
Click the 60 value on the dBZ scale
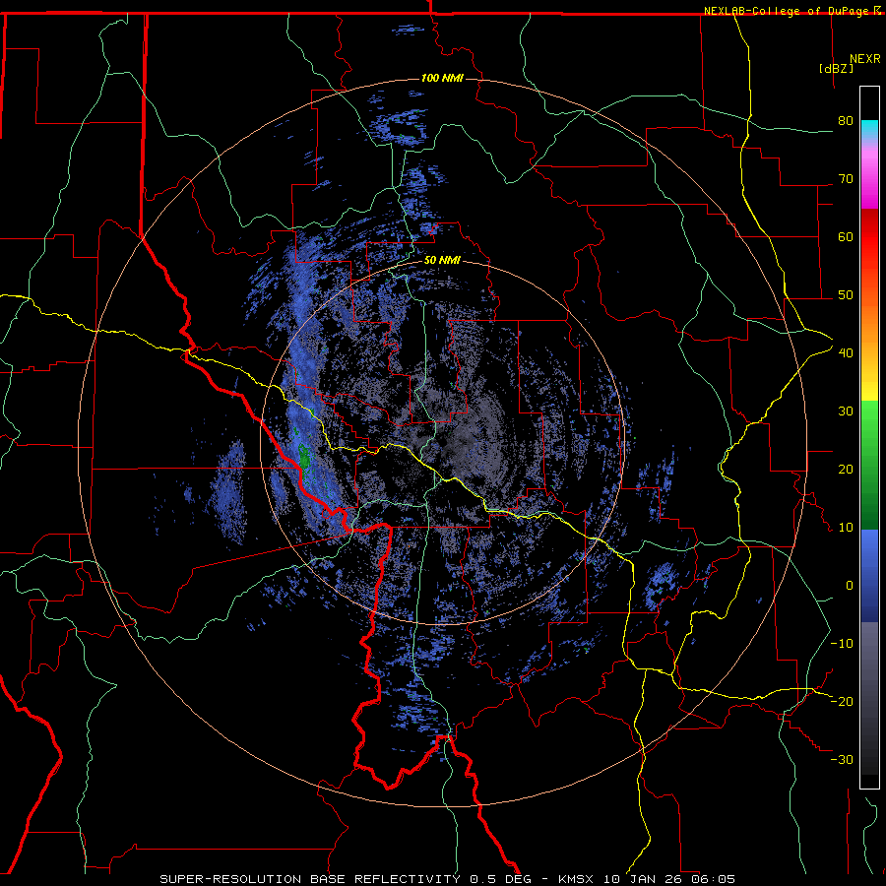point(846,236)
